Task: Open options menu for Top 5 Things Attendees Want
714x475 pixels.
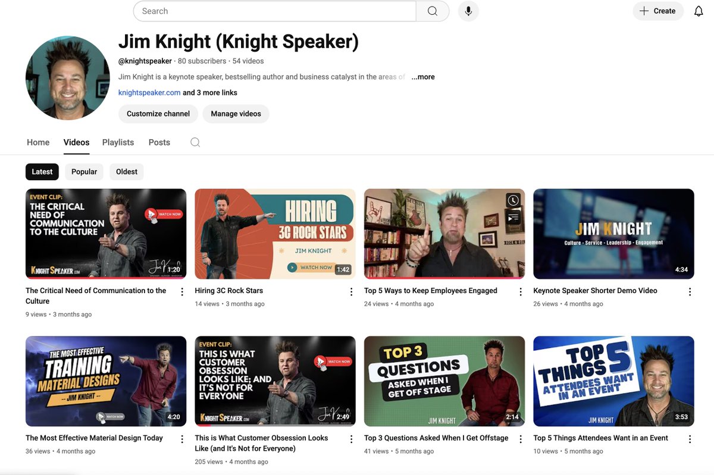Action: pyautogui.click(x=690, y=439)
